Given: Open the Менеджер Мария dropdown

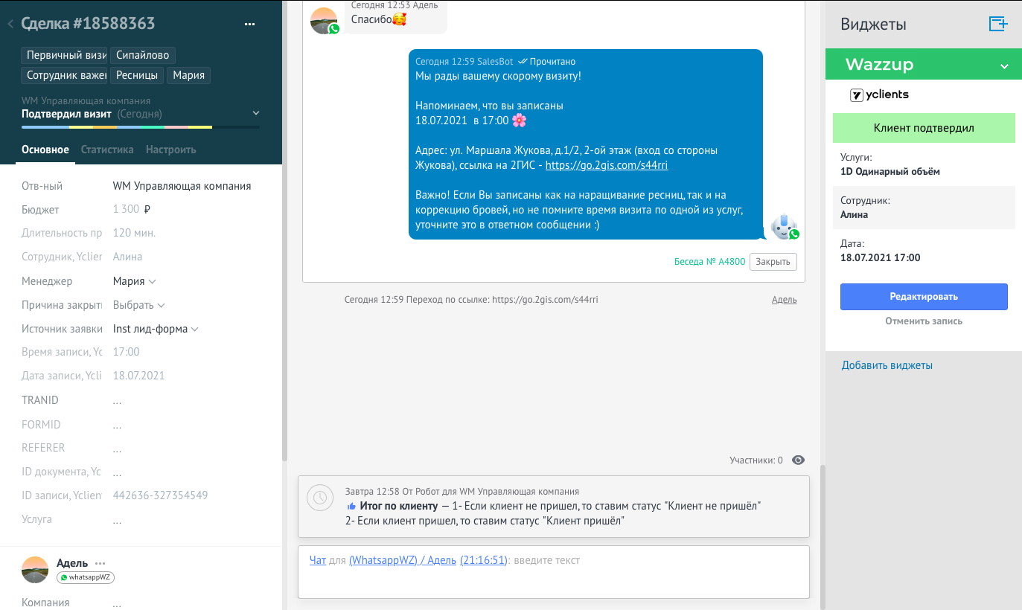Looking at the screenshot, I should [x=135, y=281].
